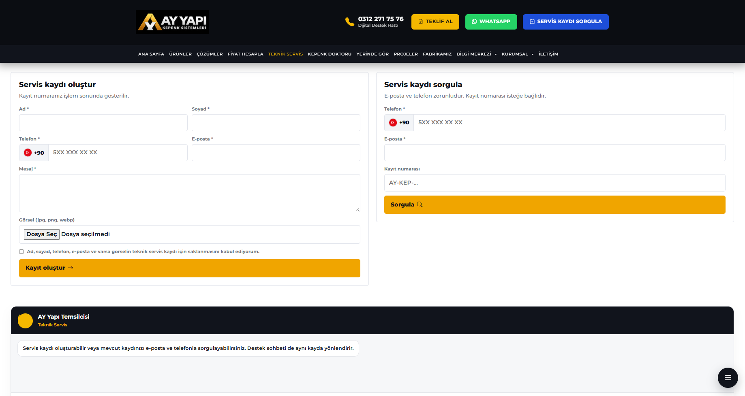Click the yellow phone handset icon
Viewport: 745px width, 396px height.
click(x=349, y=22)
